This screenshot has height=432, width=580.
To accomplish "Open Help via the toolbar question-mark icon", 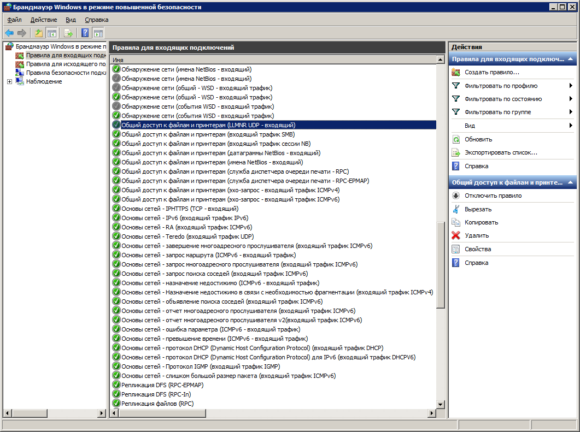I will click(85, 33).
